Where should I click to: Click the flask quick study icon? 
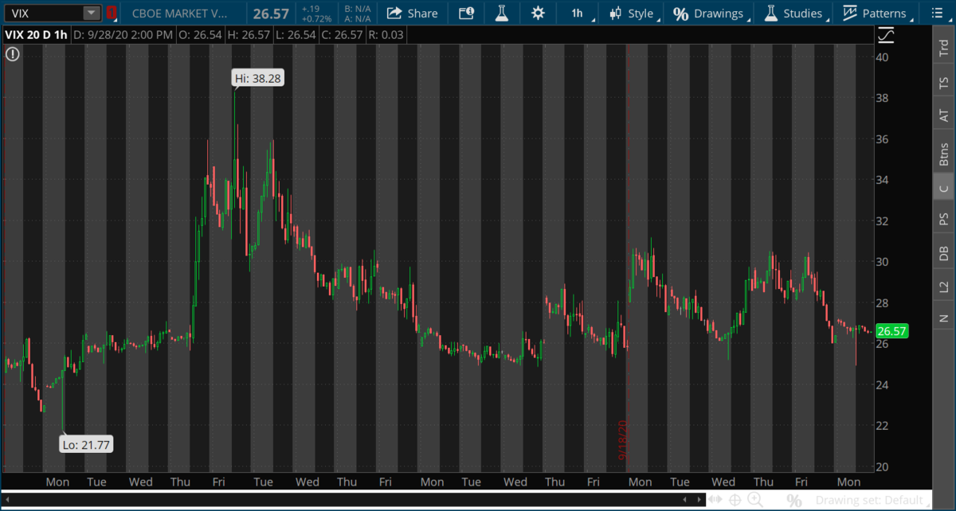(501, 14)
